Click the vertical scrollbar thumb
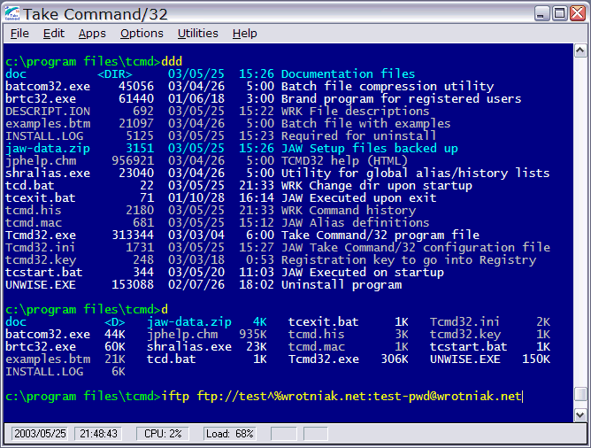 [580, 395]
